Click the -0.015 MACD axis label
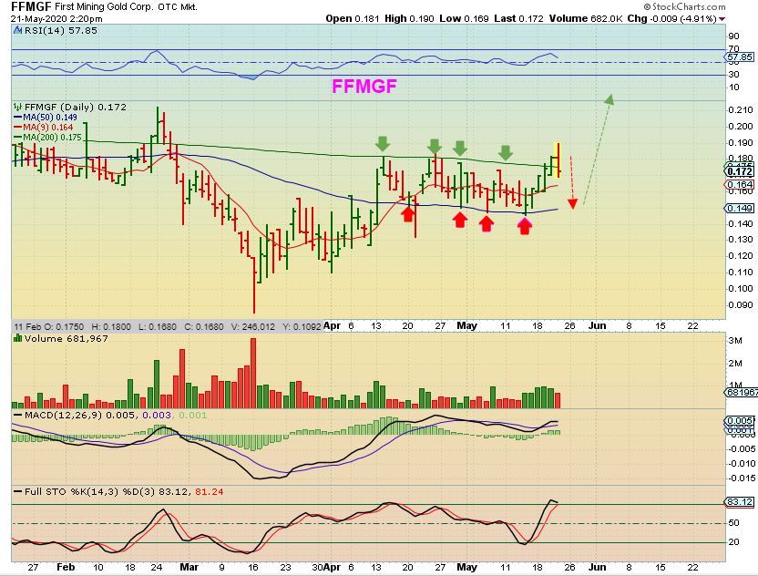The image size is (758, 576). coord(741,478)
